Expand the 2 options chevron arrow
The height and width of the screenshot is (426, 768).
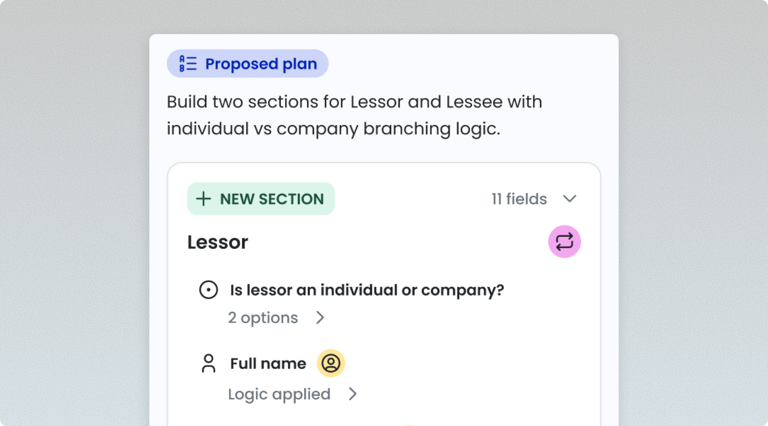click(320, 317)
